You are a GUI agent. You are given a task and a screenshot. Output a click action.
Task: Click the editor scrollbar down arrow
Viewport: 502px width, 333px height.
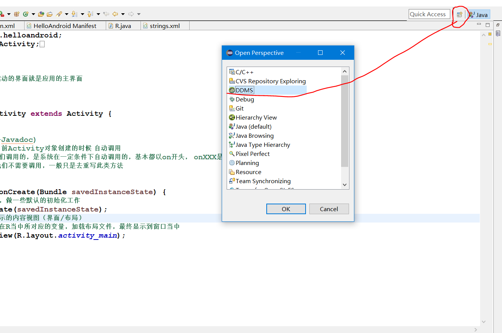(x=483, y=322)
